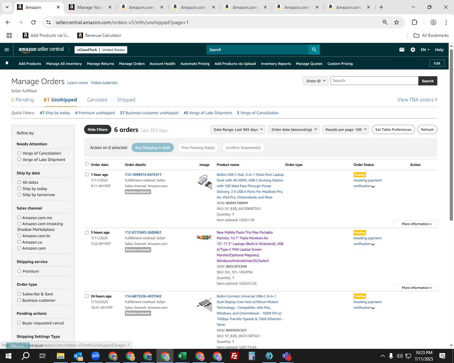Click the Seller Central header search field
The height and width of the screenshot is (363, 454).
tap(258, 50)
